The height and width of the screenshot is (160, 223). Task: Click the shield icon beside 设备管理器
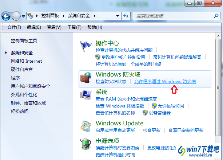pyautogui.click(x=145, y=113)
